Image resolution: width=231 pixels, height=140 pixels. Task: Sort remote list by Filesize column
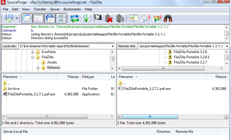pos(218,77)
